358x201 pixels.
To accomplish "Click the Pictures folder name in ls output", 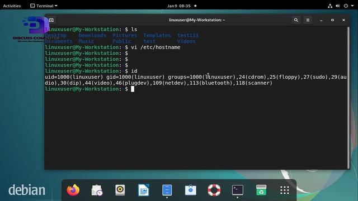I will pos(125,35).
